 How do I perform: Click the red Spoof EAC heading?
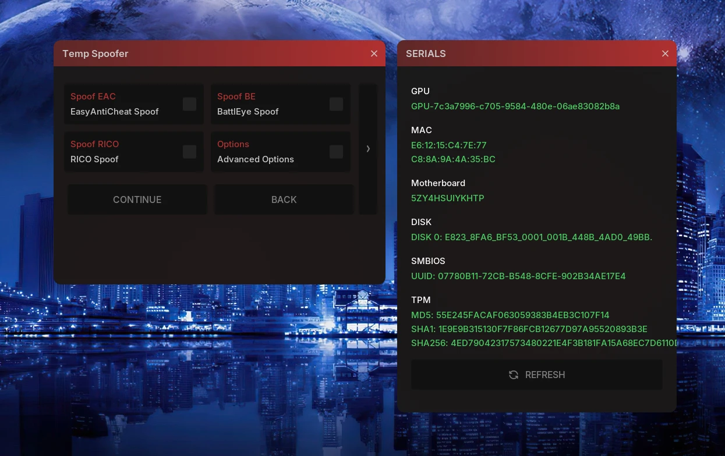click(x=93, y=96)
